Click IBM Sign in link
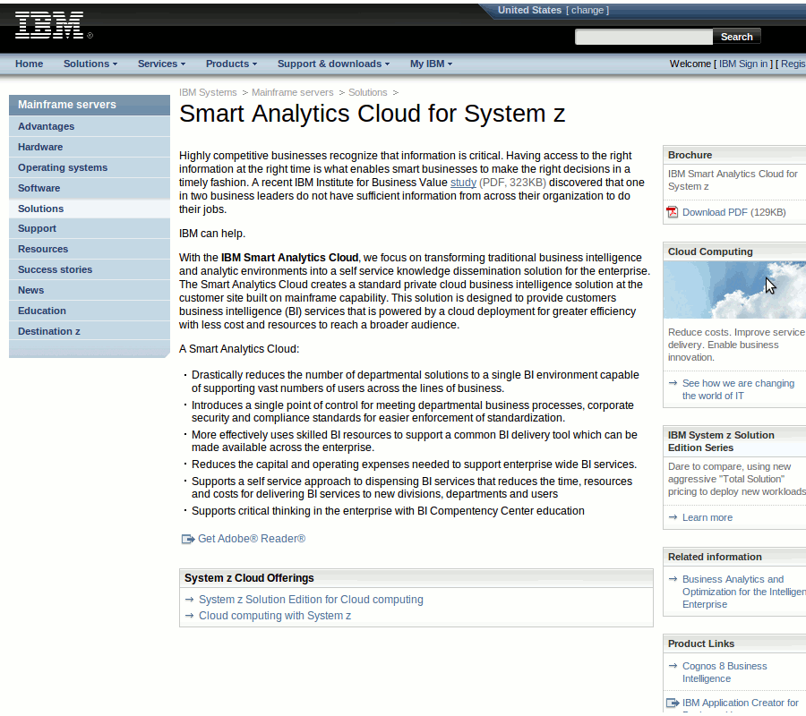Image resolution: width=806 pixels, height=716 pixels. 742,64
